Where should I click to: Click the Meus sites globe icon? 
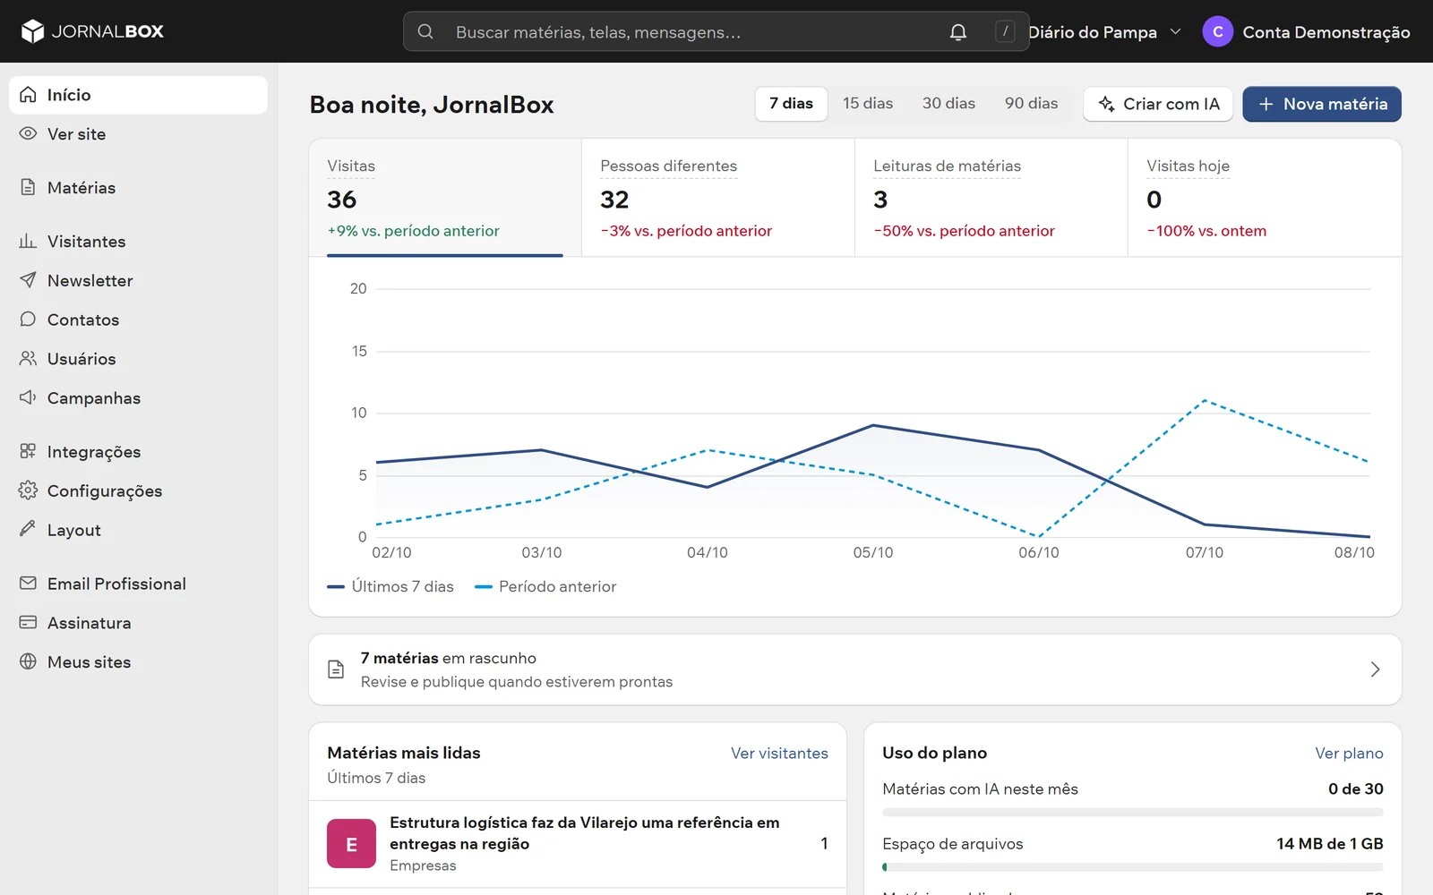pos(28,661)
